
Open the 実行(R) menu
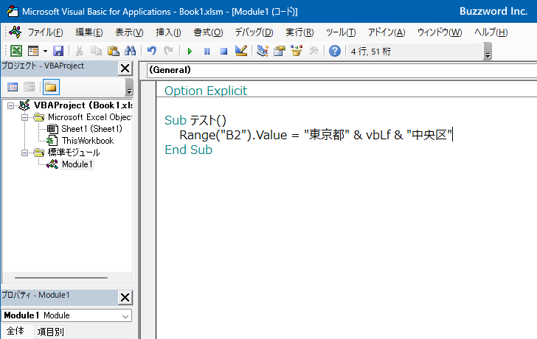[299, 32]
